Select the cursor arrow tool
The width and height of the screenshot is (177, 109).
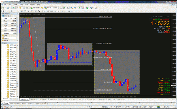3,11
